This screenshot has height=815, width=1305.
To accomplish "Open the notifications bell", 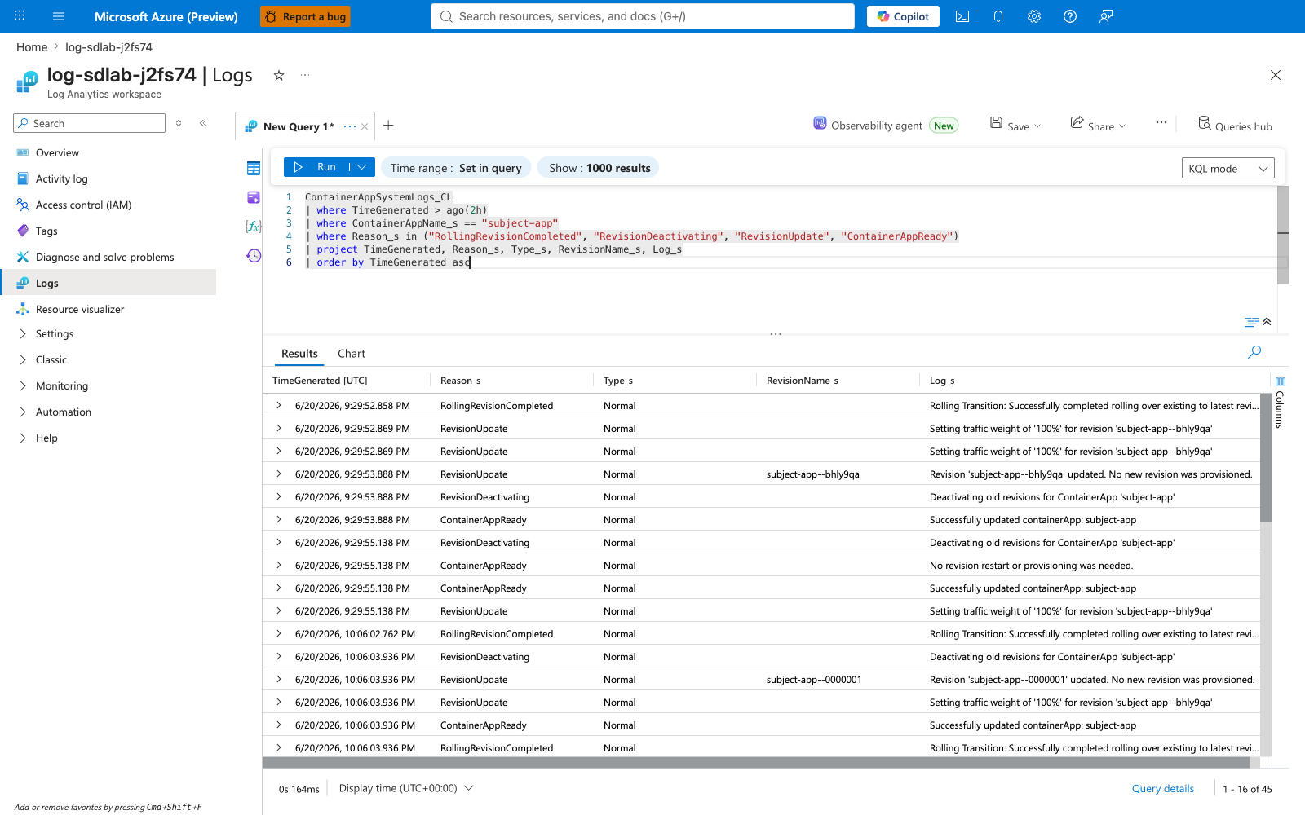I will click(x=998, y=16).
